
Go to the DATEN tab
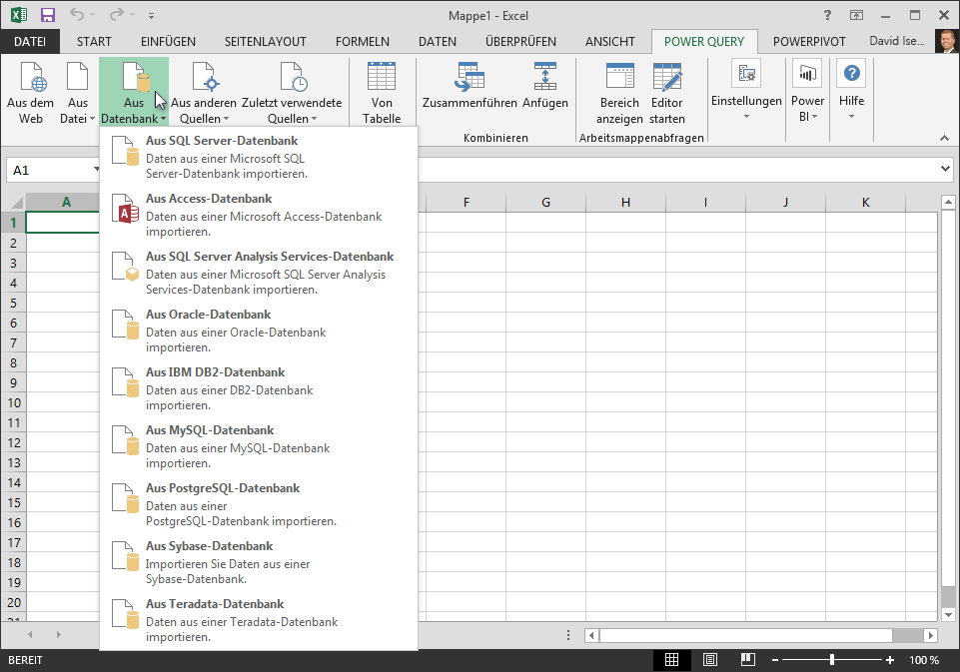[x=438, y=42]
